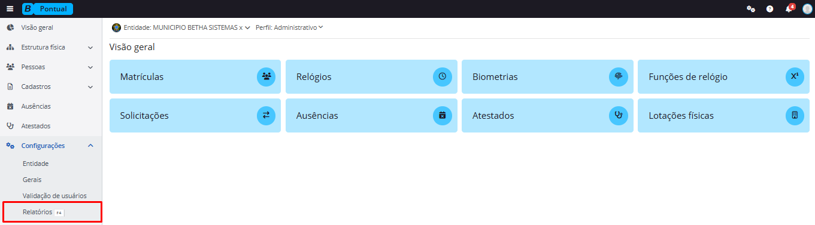The width and height of the screenshot is (815, 225).
Task: Click the Betha Pontual logo
Action: coord(47,9)
